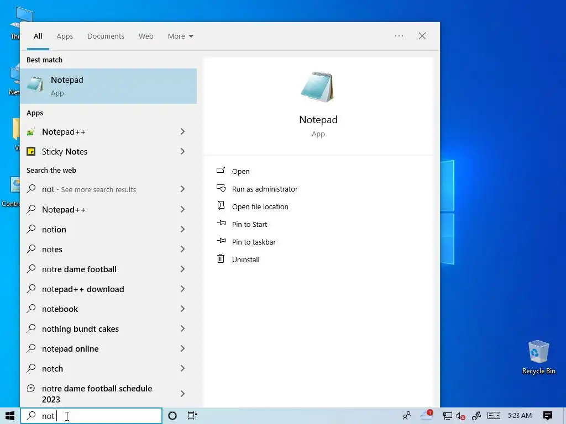This screenshot has height=424, width=566.
Task: Select Pin to taskbar
Action: [254, 242]
